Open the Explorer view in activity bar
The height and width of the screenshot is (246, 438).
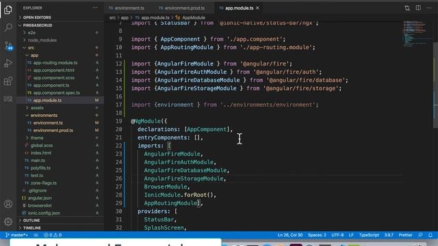pyautogui.click(x=8, y=10)
